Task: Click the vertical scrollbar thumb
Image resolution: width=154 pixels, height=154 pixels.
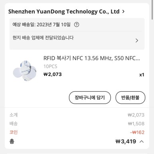Action: coord(152,10)
